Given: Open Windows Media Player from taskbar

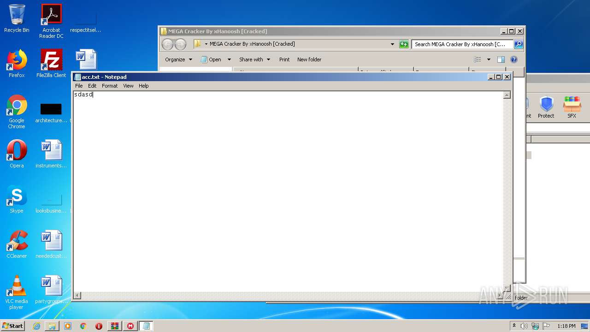Looking at the screenshot, I should click(68, 326).
